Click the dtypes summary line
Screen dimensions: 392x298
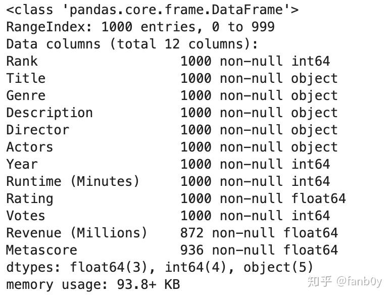160,267
